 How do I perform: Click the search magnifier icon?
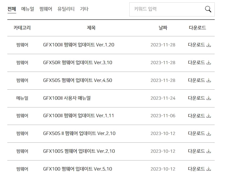click(208, 9)
